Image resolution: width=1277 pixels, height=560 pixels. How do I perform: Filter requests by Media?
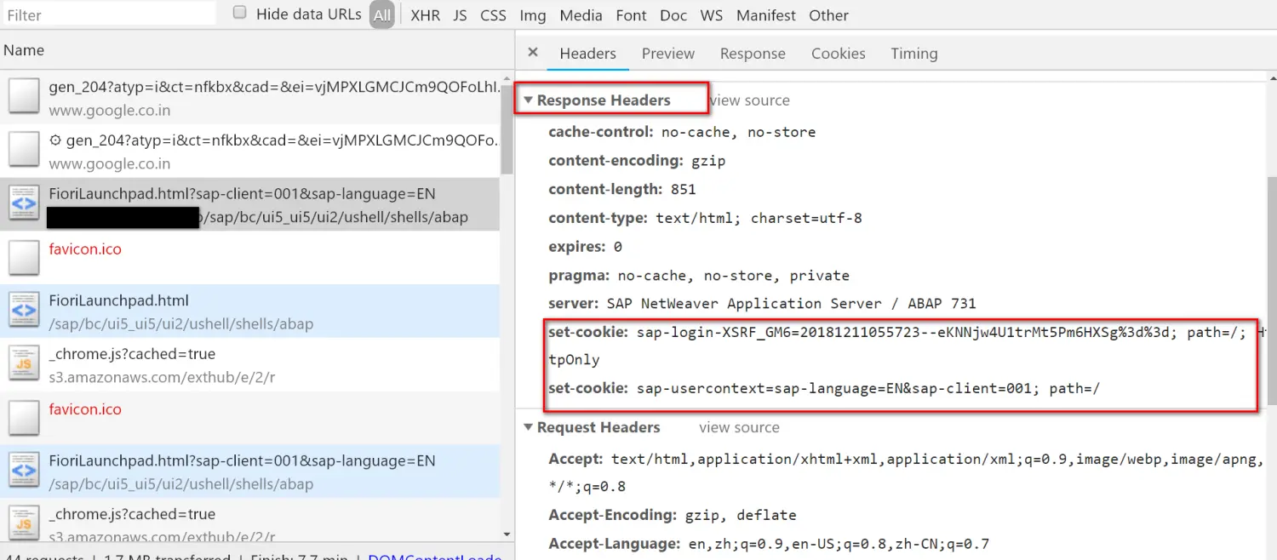pyautogui.click(x=581, y=15)
